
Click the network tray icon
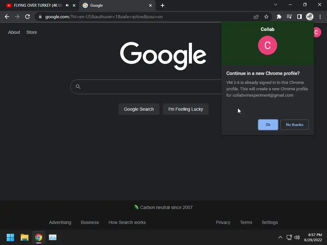click(x=289, y=237)
